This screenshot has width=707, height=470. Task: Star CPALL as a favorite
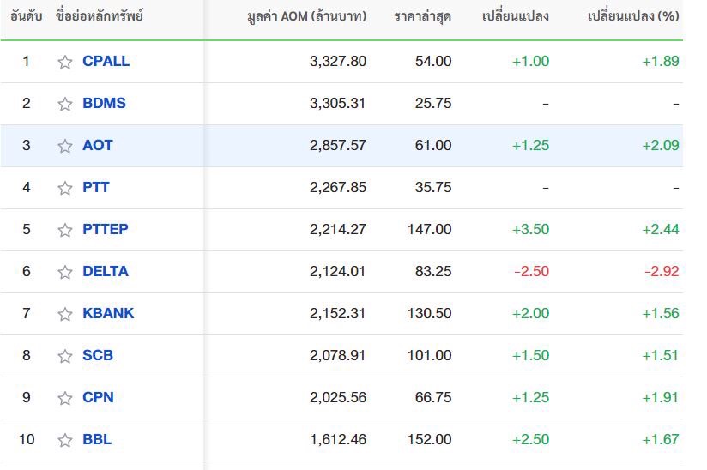coord(65,62)
